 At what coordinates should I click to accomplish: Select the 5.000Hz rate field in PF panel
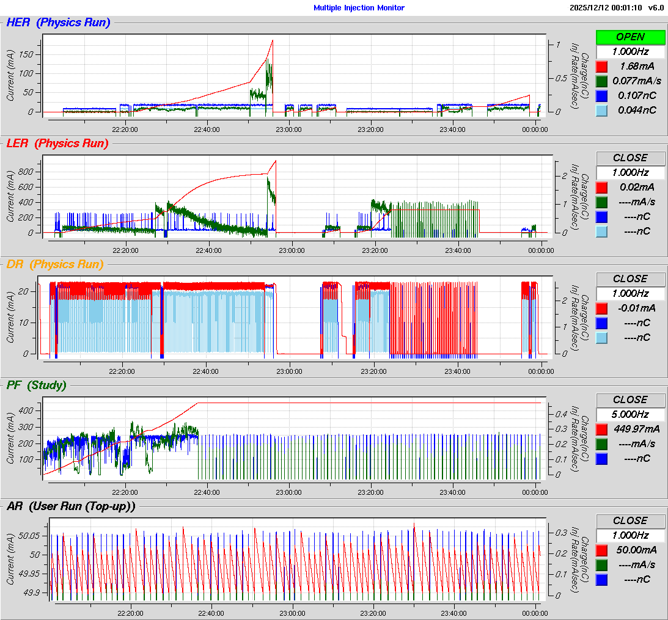(x=630, y=414)
